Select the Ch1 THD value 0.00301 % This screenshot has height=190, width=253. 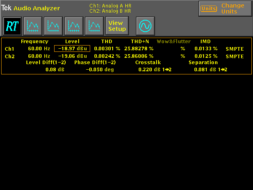[x=107, y=49]
